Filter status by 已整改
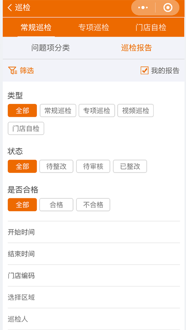Image resolution: width=186 pixels, height=330 pixels. 130,166
